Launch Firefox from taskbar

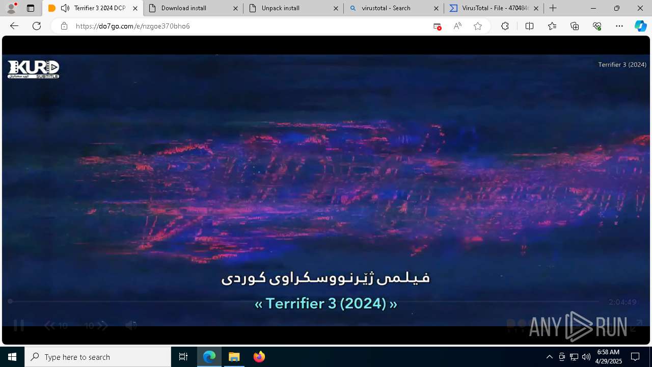[259, 357]
